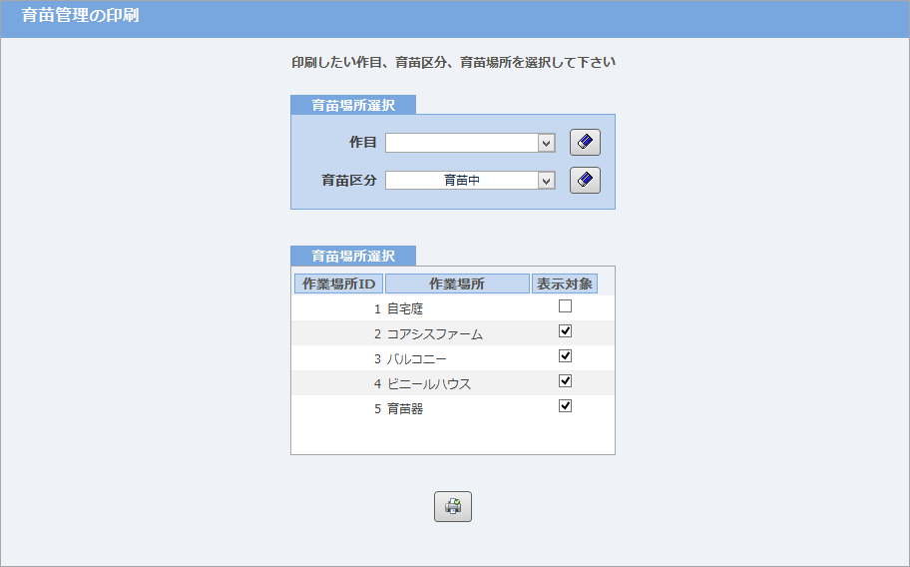Click the eraser icon beside 作目 dropdown

pyautogui.click(x=585, y=142)
